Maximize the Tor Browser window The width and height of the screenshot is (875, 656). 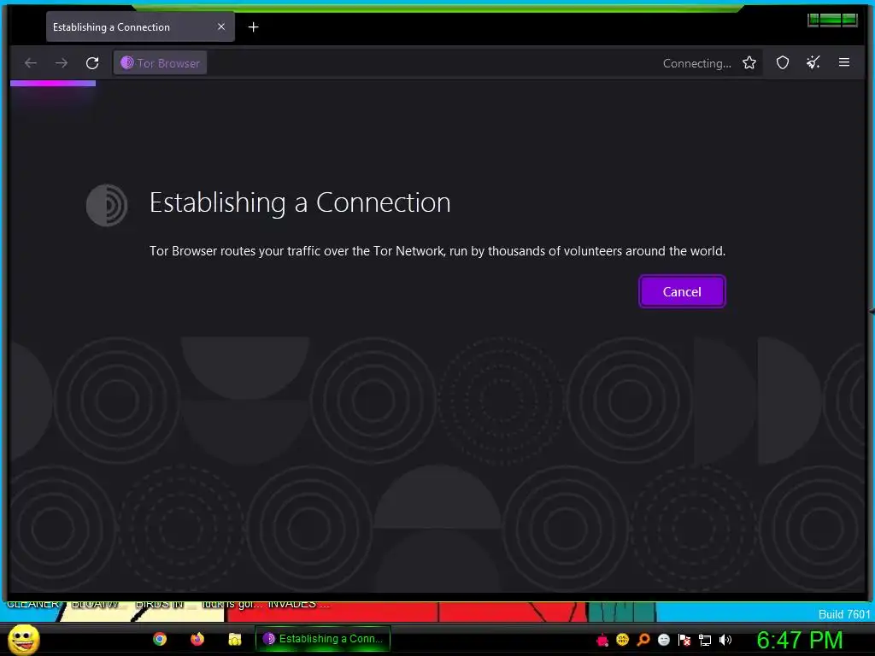point(831,20)
